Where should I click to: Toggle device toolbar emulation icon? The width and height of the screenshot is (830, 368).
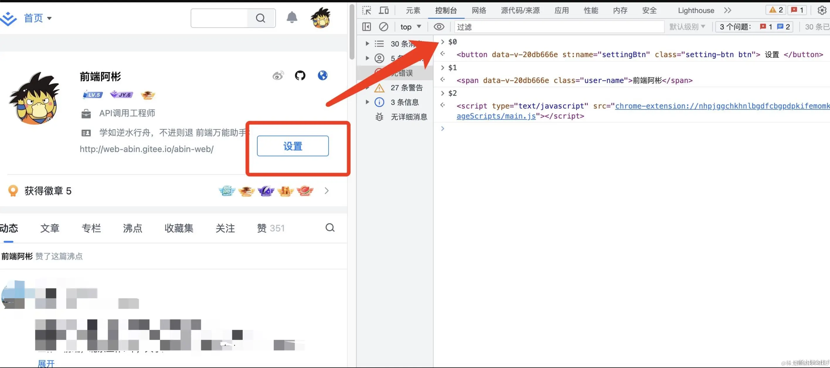coord(383,10)
